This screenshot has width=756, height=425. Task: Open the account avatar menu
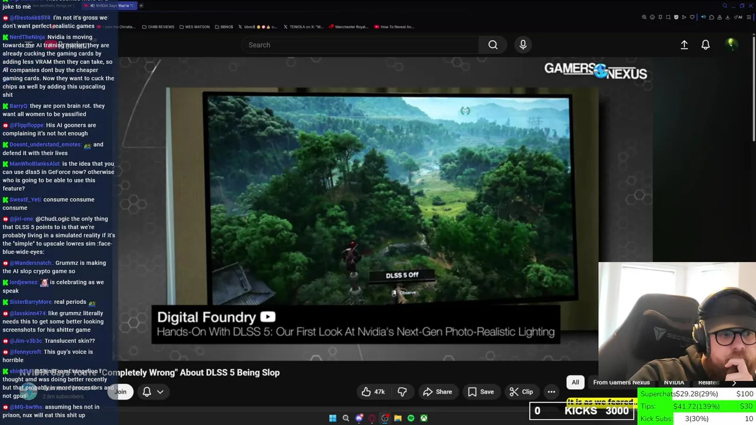coord(731,44)
